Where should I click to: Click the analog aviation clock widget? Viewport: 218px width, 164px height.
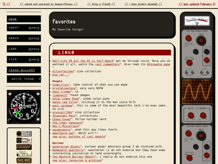(24, 107)
